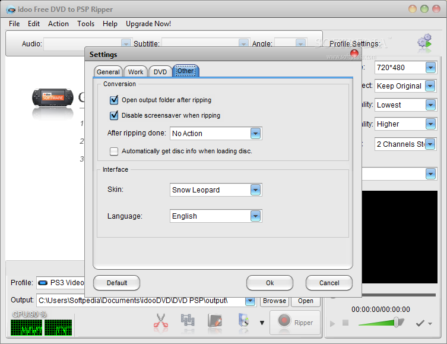Click the Default button
Screen dimensions: 447x344
pyautogui.click(x=116, y=283)
